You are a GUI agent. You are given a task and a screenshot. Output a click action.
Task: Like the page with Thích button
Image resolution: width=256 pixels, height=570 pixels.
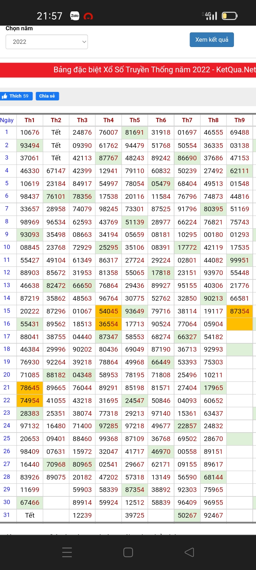point(16,96)
